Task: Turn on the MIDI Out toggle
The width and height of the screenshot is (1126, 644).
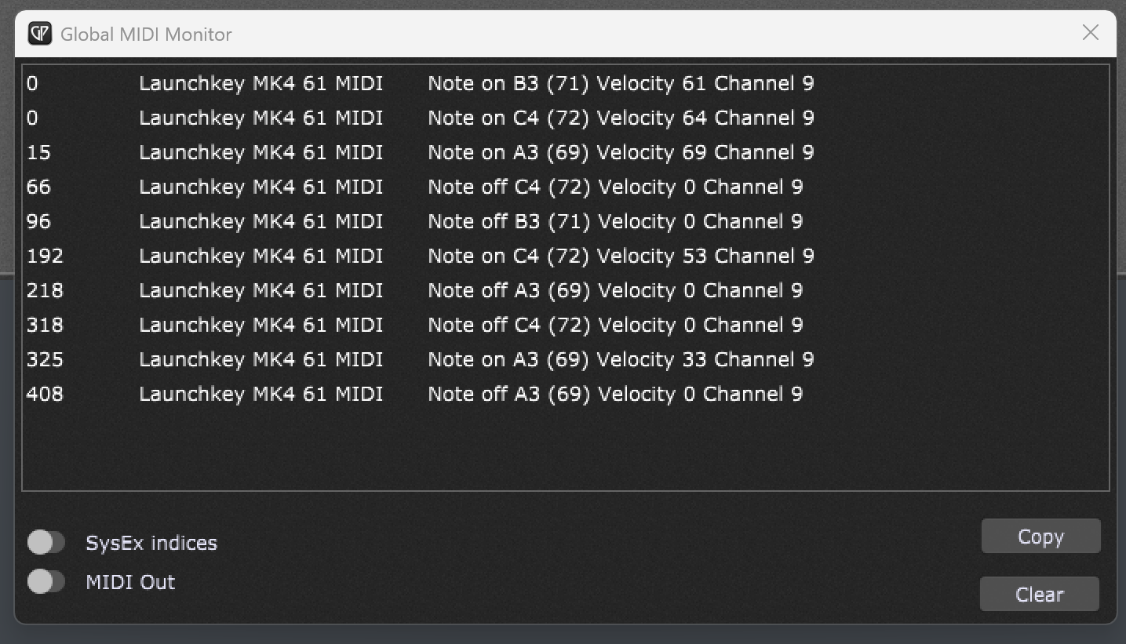Action: click(46, 581)
